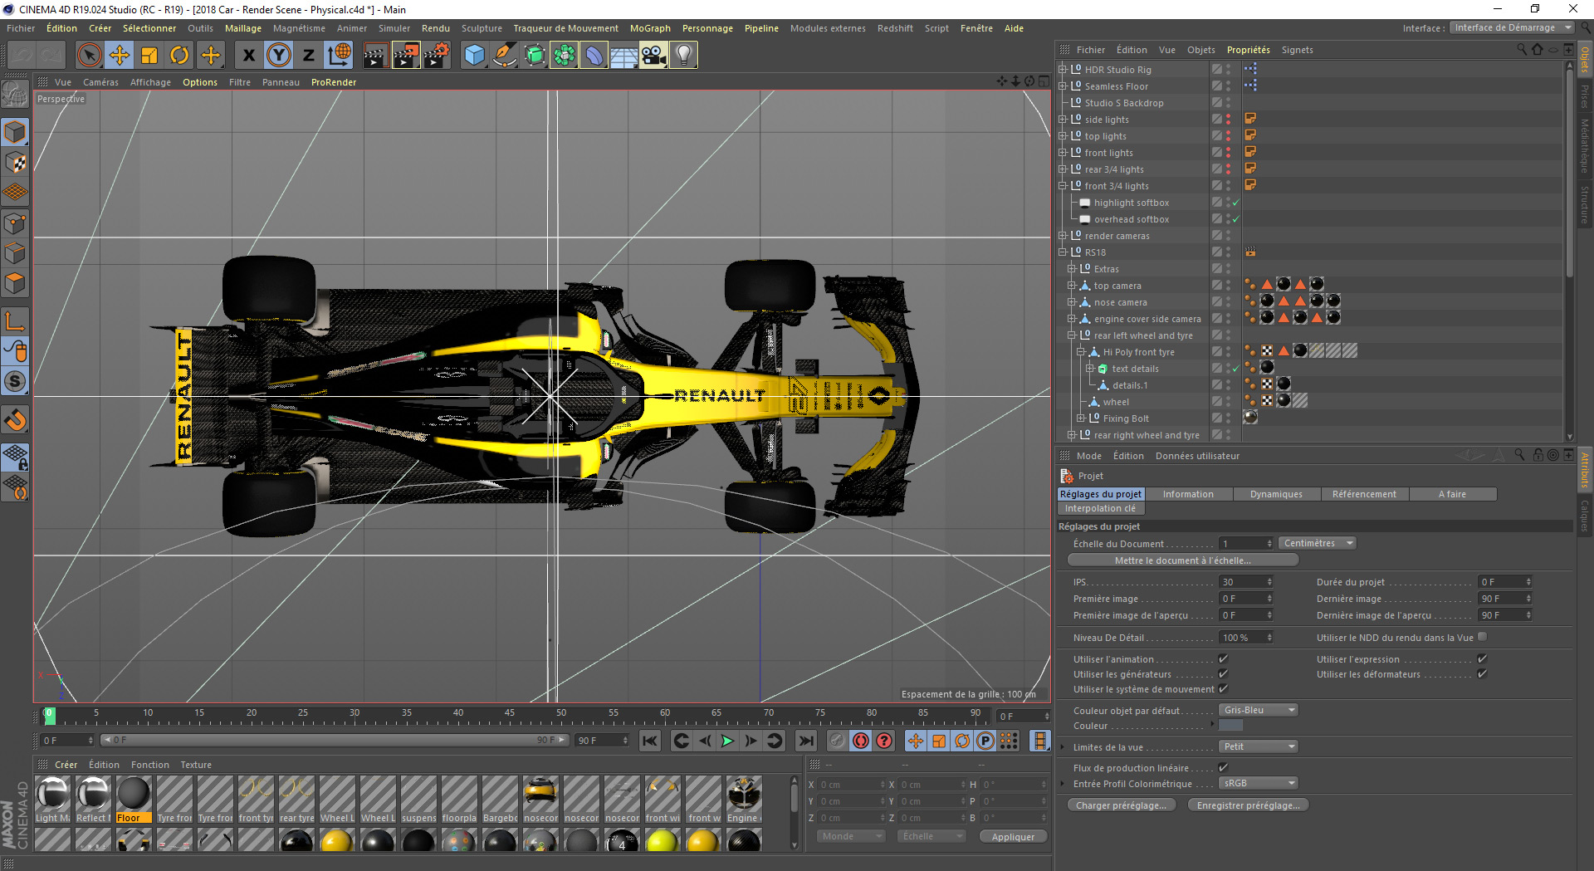Enable Polygons mode in left palette
The image size is (1594, 871).
pyautogui.click(x=15, y=283)
